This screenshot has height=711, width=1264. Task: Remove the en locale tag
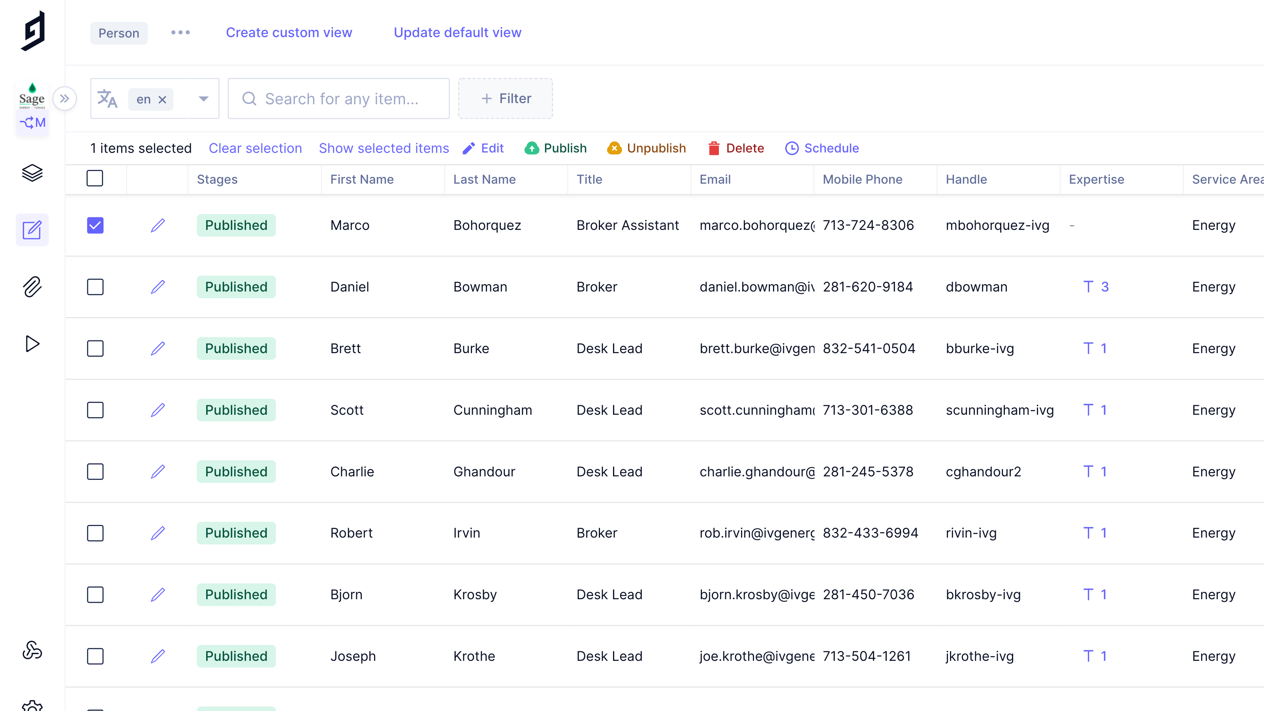click(x=162, y=100)
